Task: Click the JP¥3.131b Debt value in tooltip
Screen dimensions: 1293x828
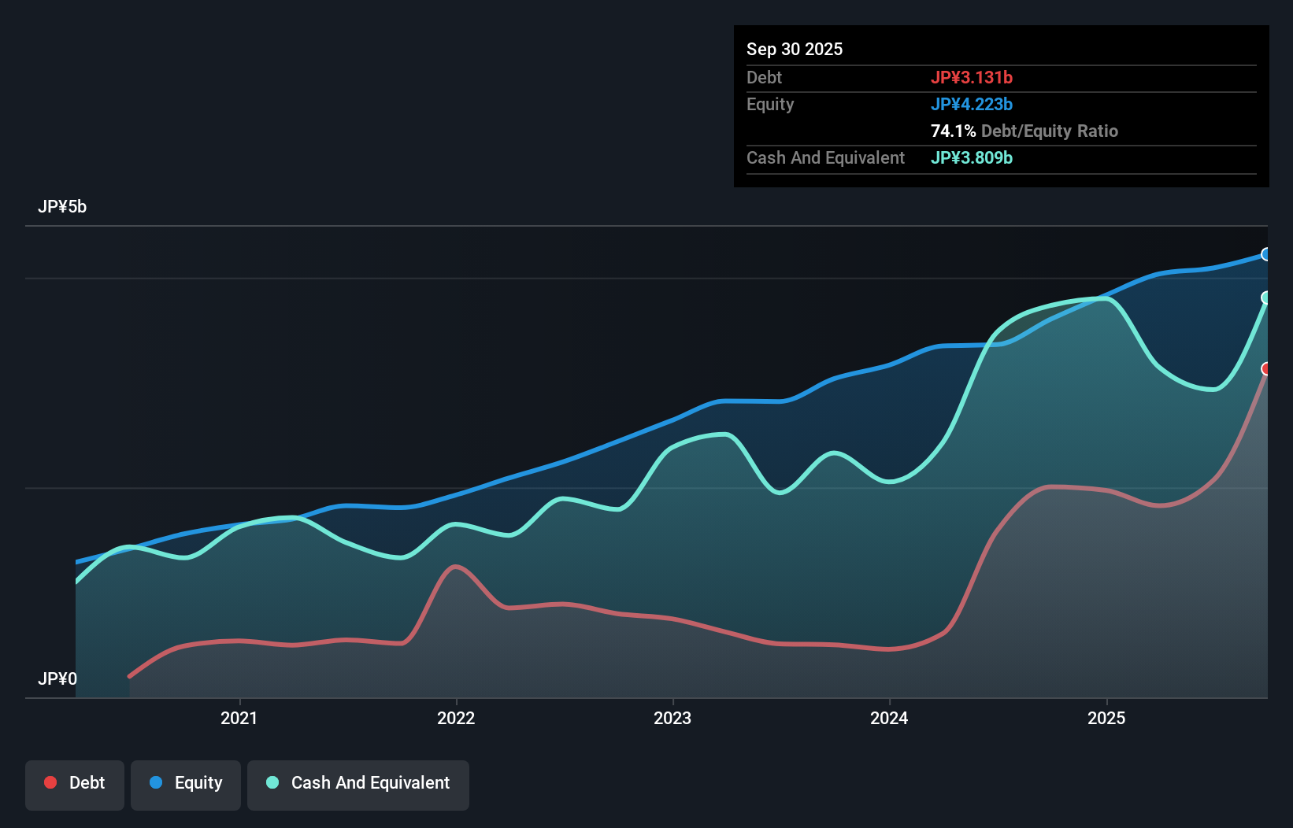Action: [x=973, y=77]
